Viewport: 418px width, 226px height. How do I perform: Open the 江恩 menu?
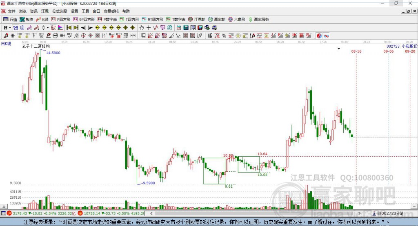point(45,11)
